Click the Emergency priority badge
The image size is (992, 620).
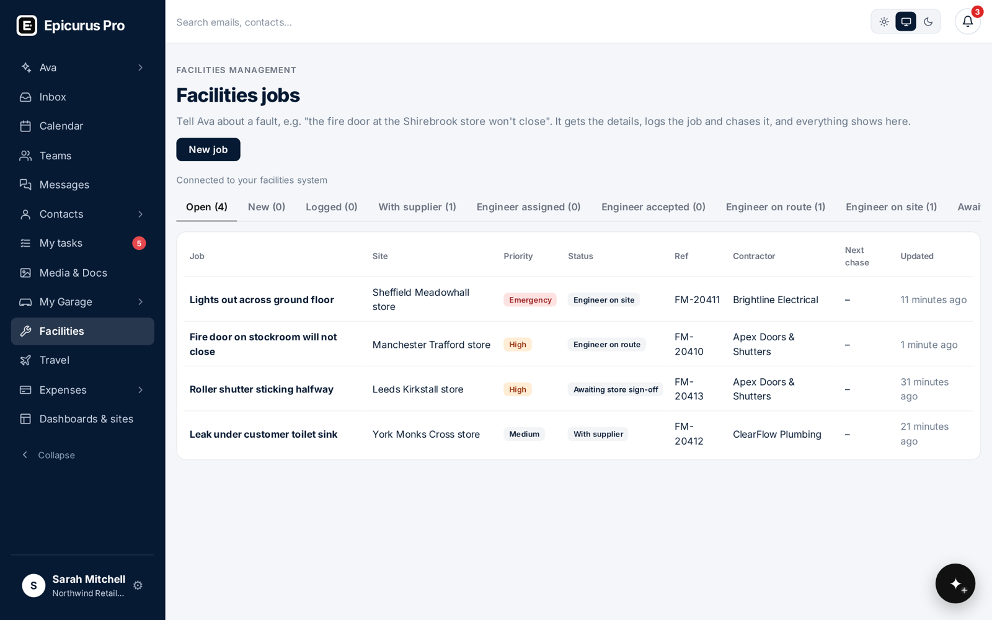coord(530,300)
